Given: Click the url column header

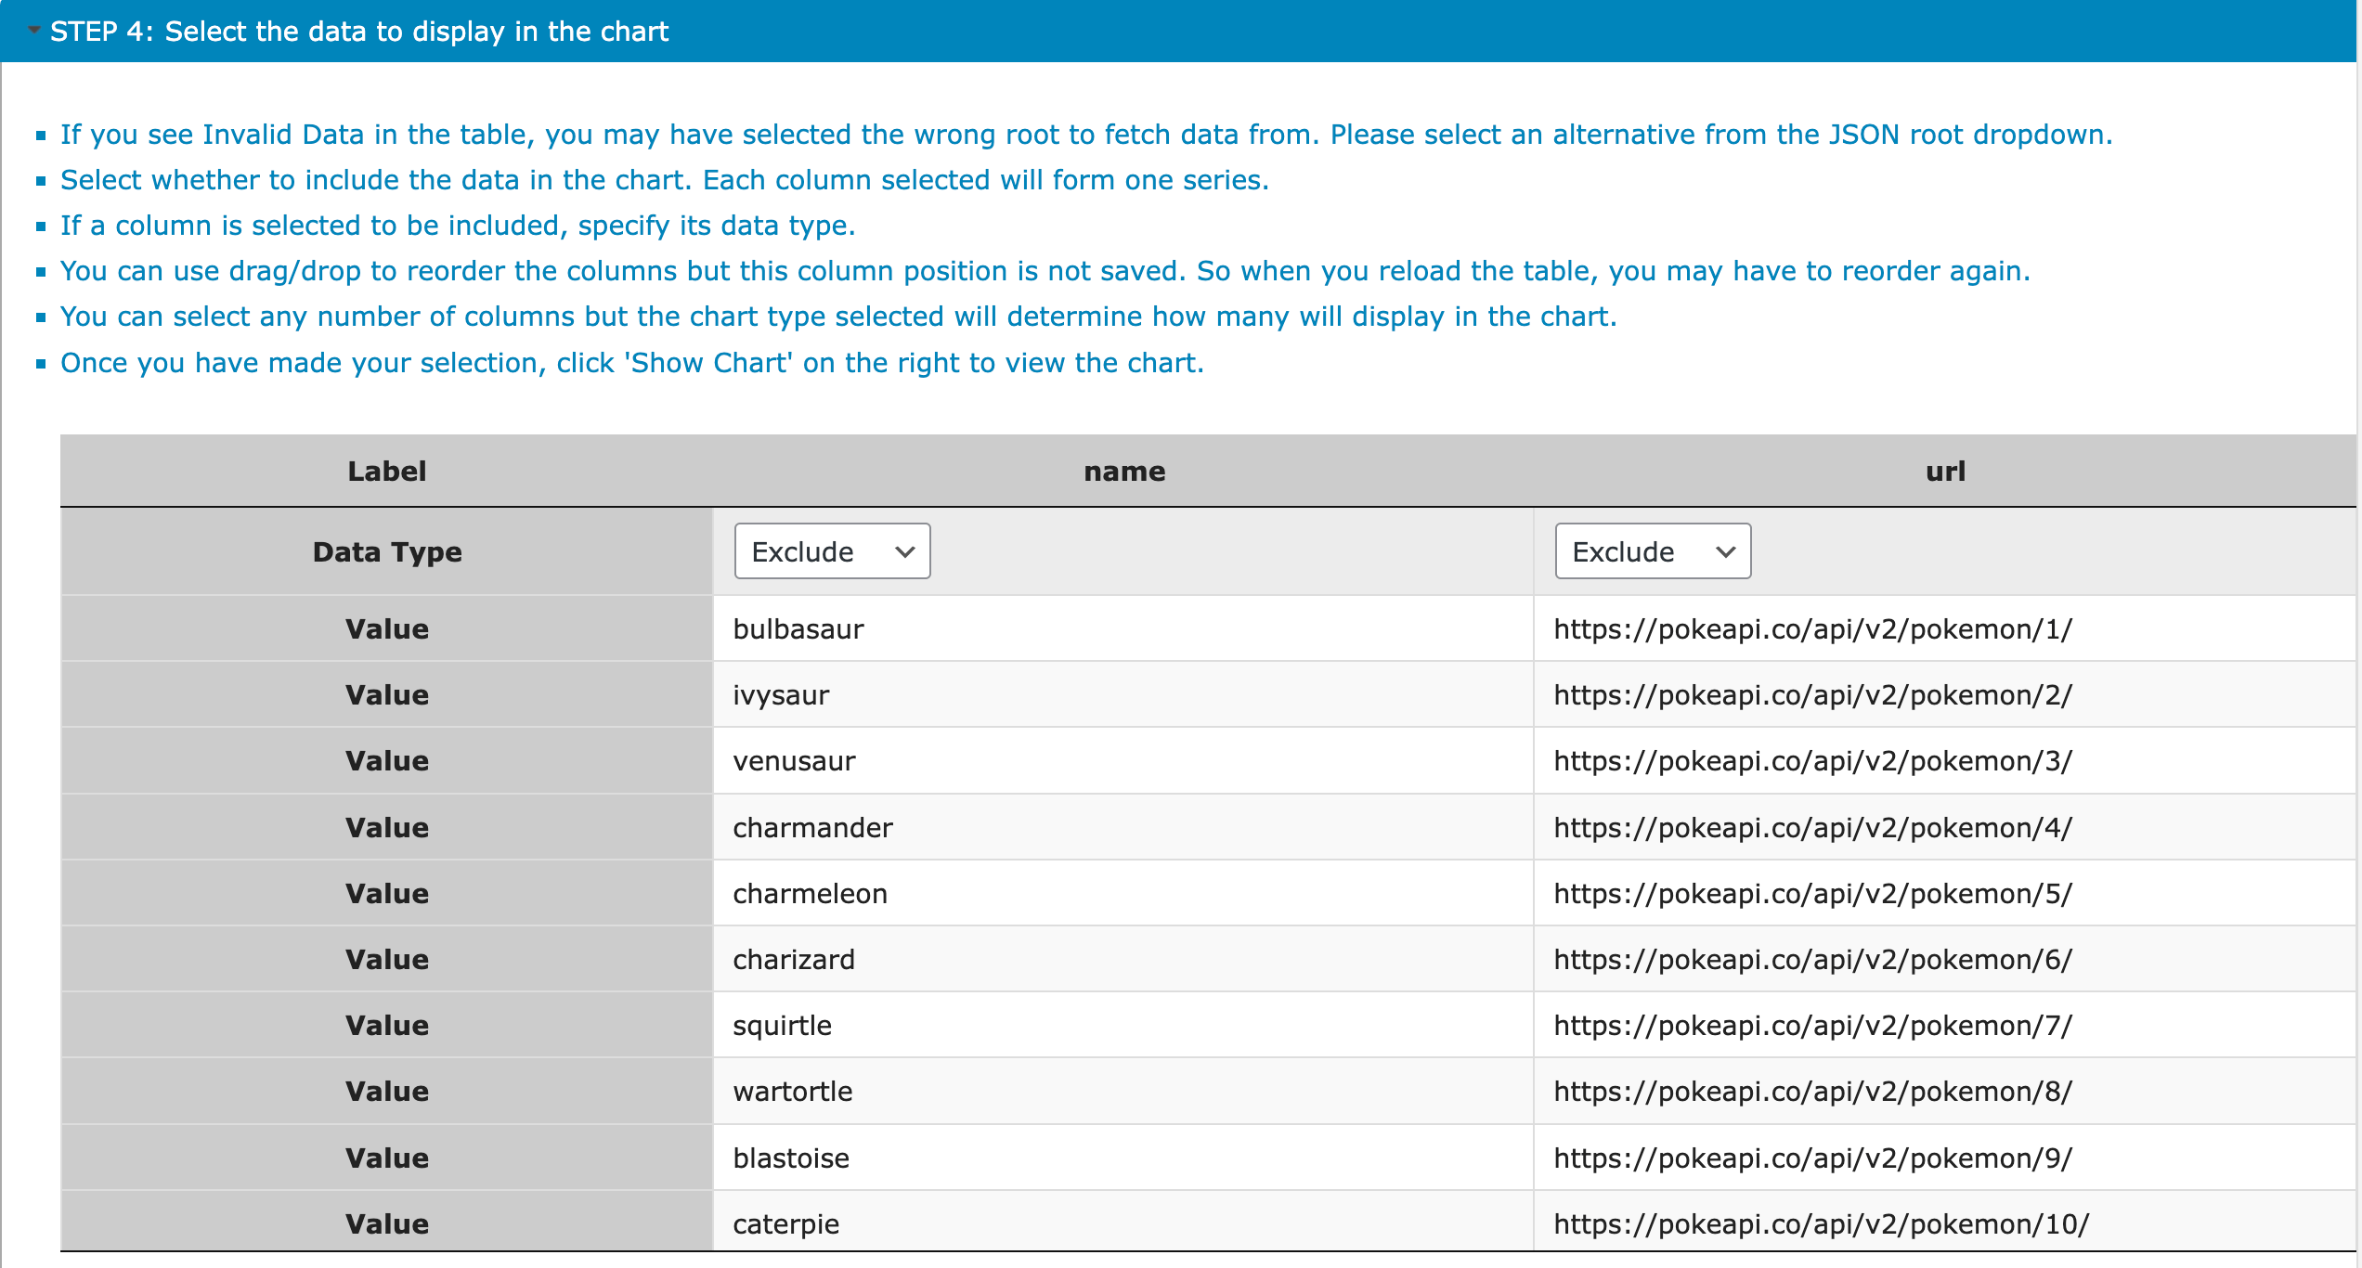Looking at the screenshot, I should coord(1944,472).
